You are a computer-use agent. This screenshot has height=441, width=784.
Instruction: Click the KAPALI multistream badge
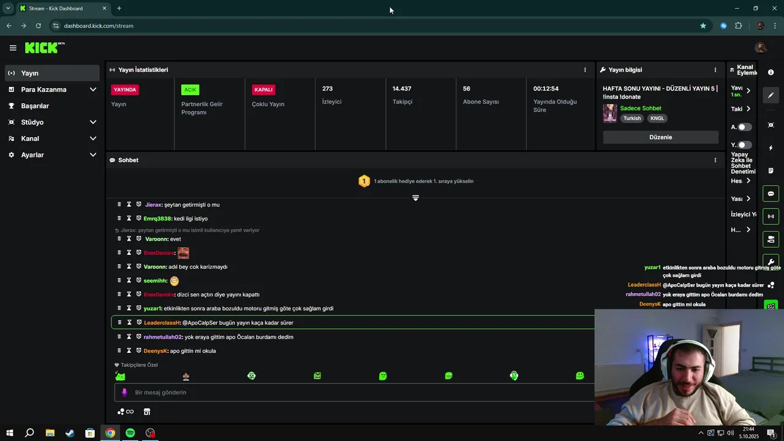263,89
